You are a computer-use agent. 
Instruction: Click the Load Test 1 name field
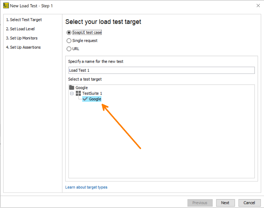161,70
